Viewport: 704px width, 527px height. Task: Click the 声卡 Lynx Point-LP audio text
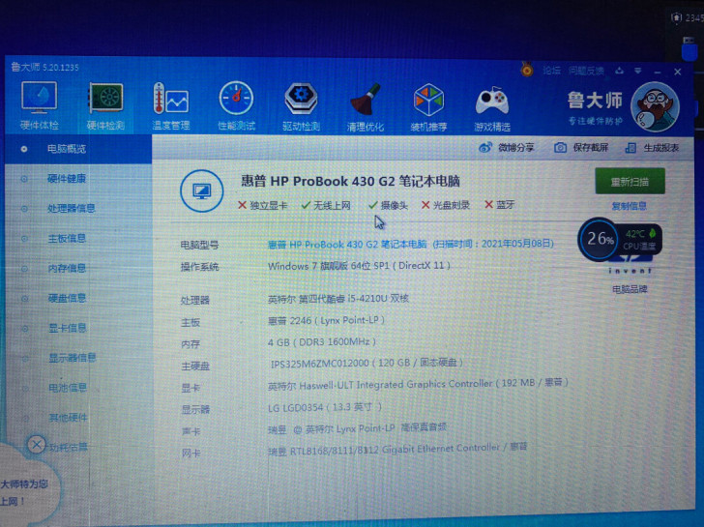(x=357, y=428)
